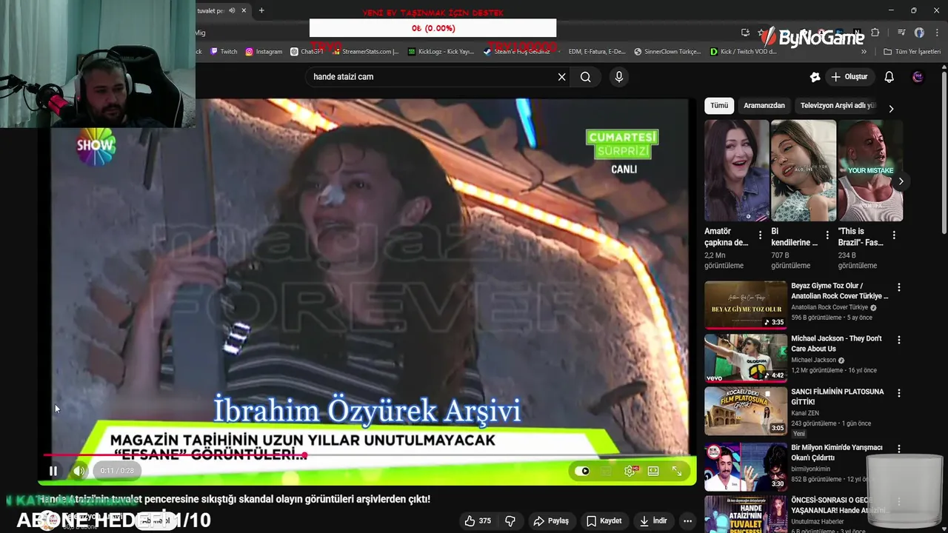The image size is (948, 533).
Task: Advance Shorts shelf with next arrow
Action: tap(901, 181)
